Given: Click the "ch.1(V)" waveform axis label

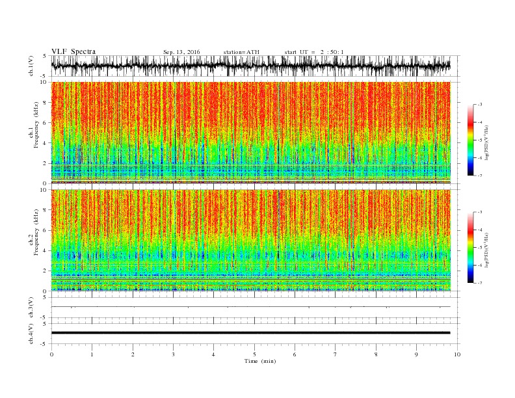Looking at the screenshot, I should point(31,66).
